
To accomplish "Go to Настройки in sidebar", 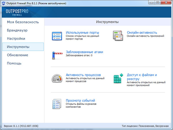I will 16,38.
